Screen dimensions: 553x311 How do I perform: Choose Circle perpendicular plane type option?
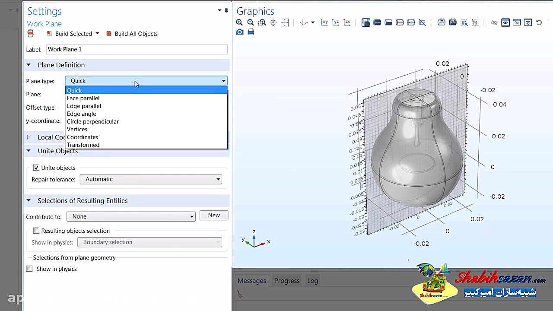pyautogui.click(x=92, y=121)
